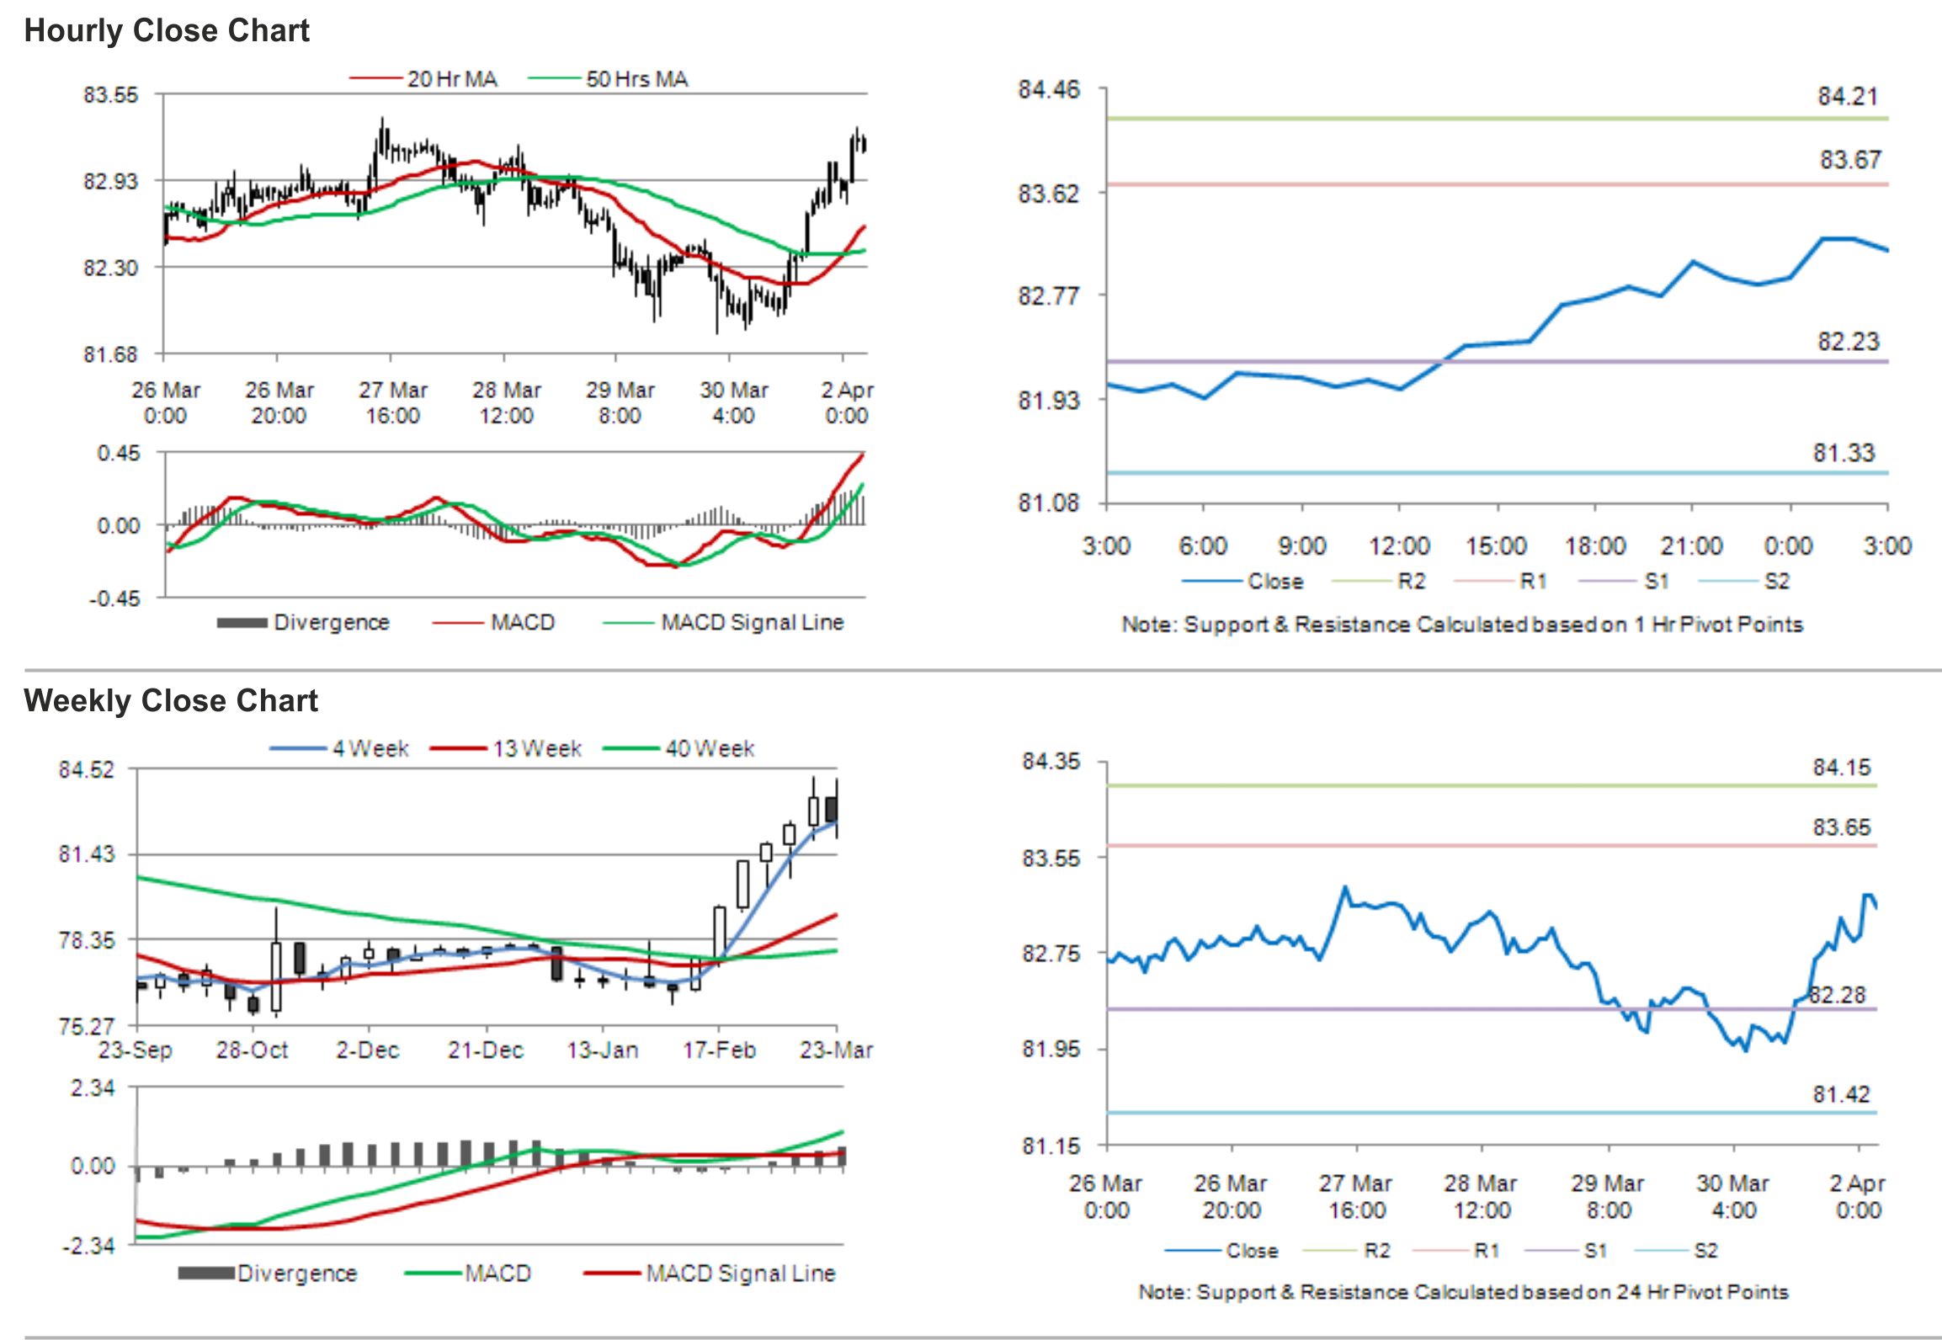This screenshot has height=1340, width=1942.
Task: Click the 83.55 axis value on hourly chart
Action: pyautogui.click(x=110, y=95)
